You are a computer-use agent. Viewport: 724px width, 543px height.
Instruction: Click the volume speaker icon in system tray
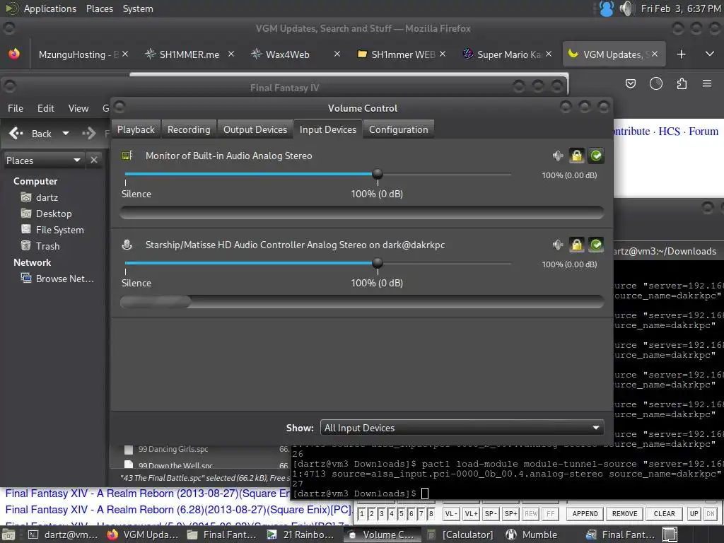(626, 8)
